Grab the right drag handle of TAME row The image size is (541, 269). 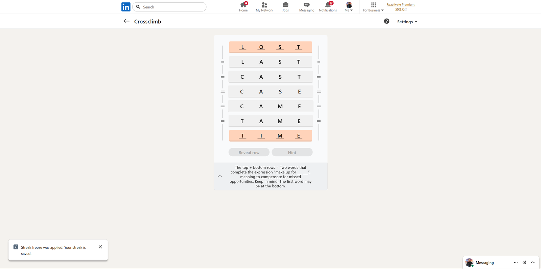(x=319, y=121)
